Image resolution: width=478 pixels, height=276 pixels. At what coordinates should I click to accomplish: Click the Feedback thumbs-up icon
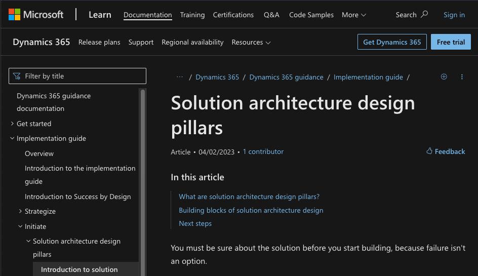429,151
